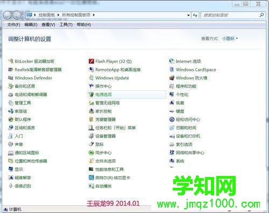Open the 查看方式 小图标 dropdown
Image resolution: width=269 pixels, height=213 pixels.
click(230, 39)
